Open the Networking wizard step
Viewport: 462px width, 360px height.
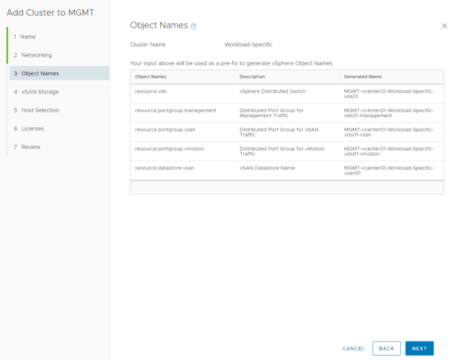[x=36, y=55]
